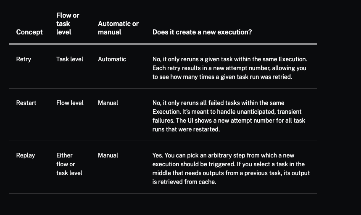
Task: Select the "Retry" concept cell
Action: click(24, 59)
